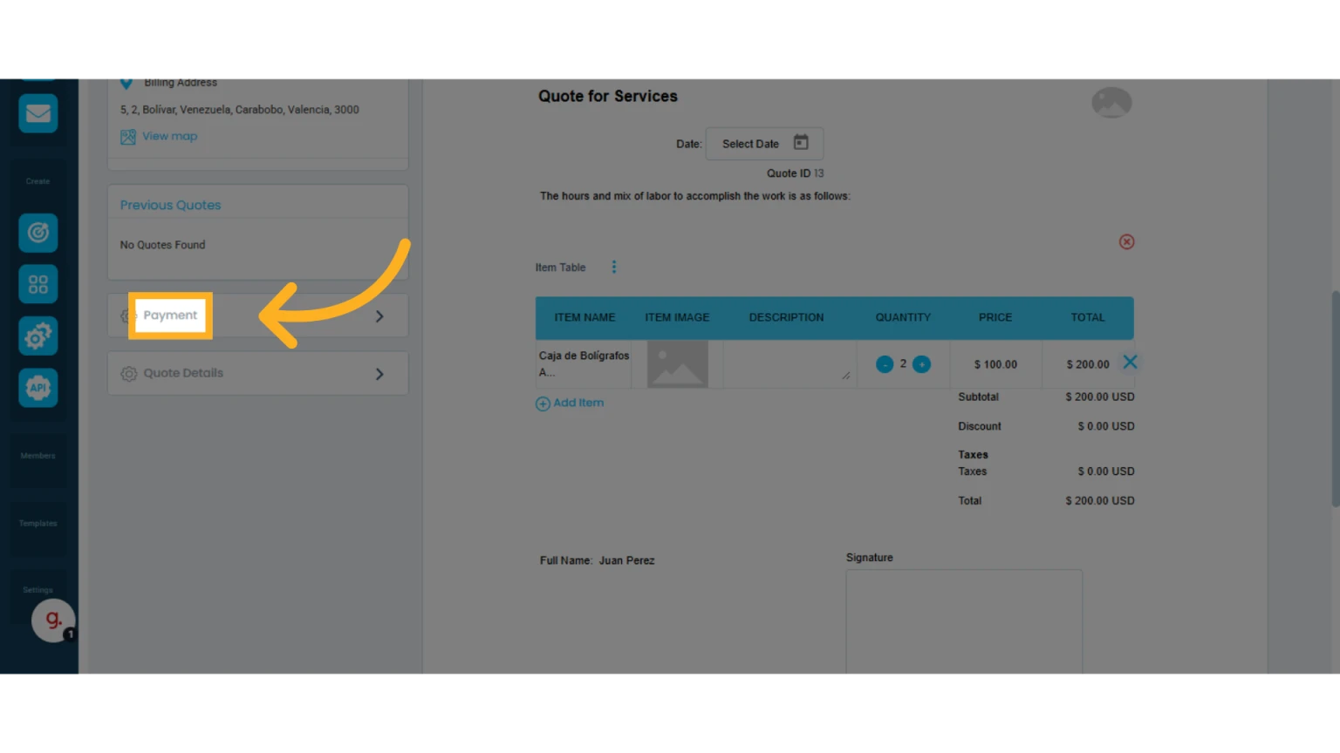Delete item row with blue X
The image size is (1340, 753).
click(1130, 362)
